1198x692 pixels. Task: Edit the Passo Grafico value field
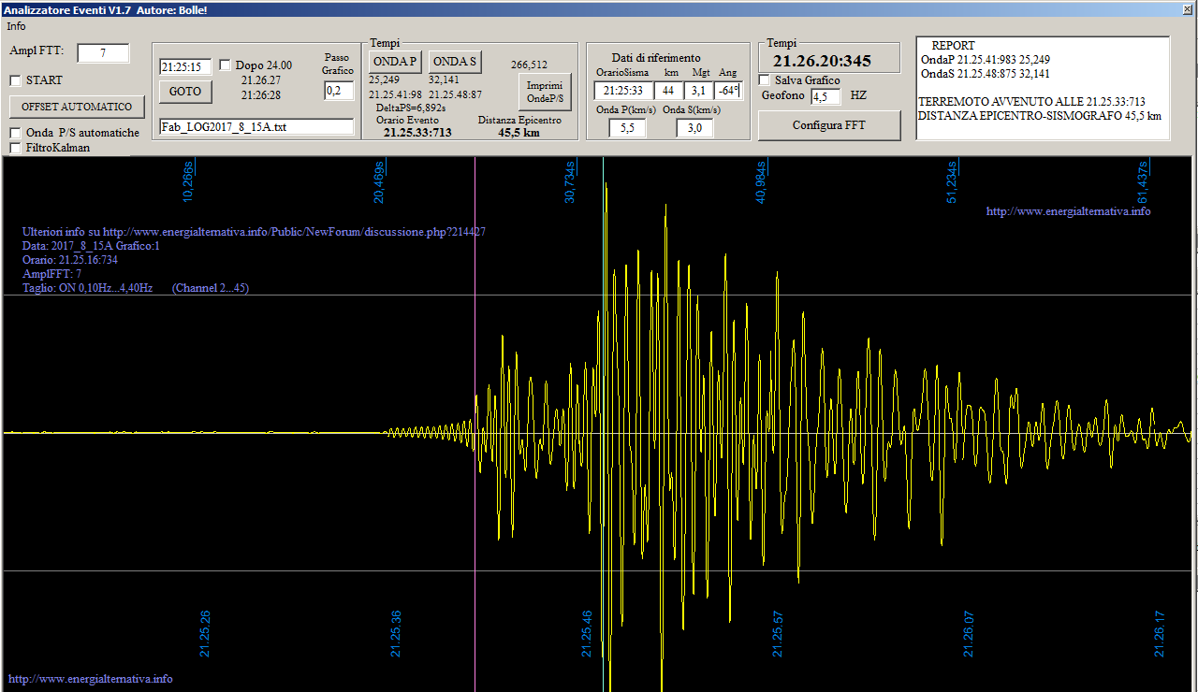coord(339,91)
